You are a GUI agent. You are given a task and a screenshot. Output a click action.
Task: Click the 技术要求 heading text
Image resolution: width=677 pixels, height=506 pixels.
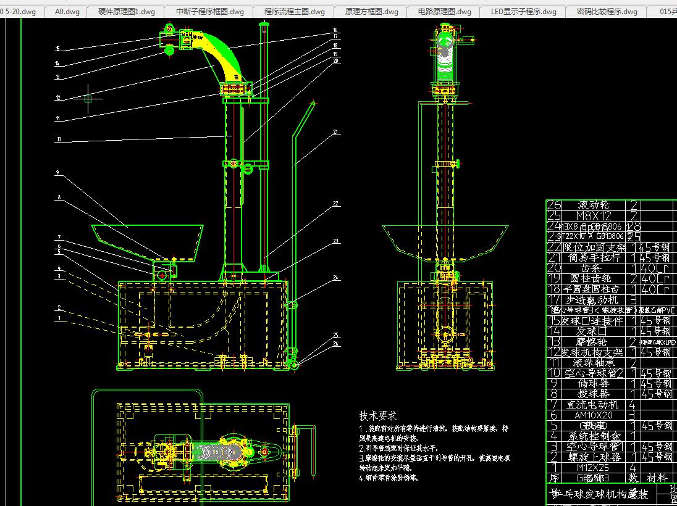[377, 415]
